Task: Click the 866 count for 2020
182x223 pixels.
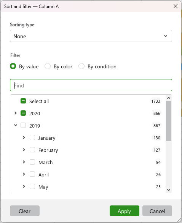Action: click(157, 113)
